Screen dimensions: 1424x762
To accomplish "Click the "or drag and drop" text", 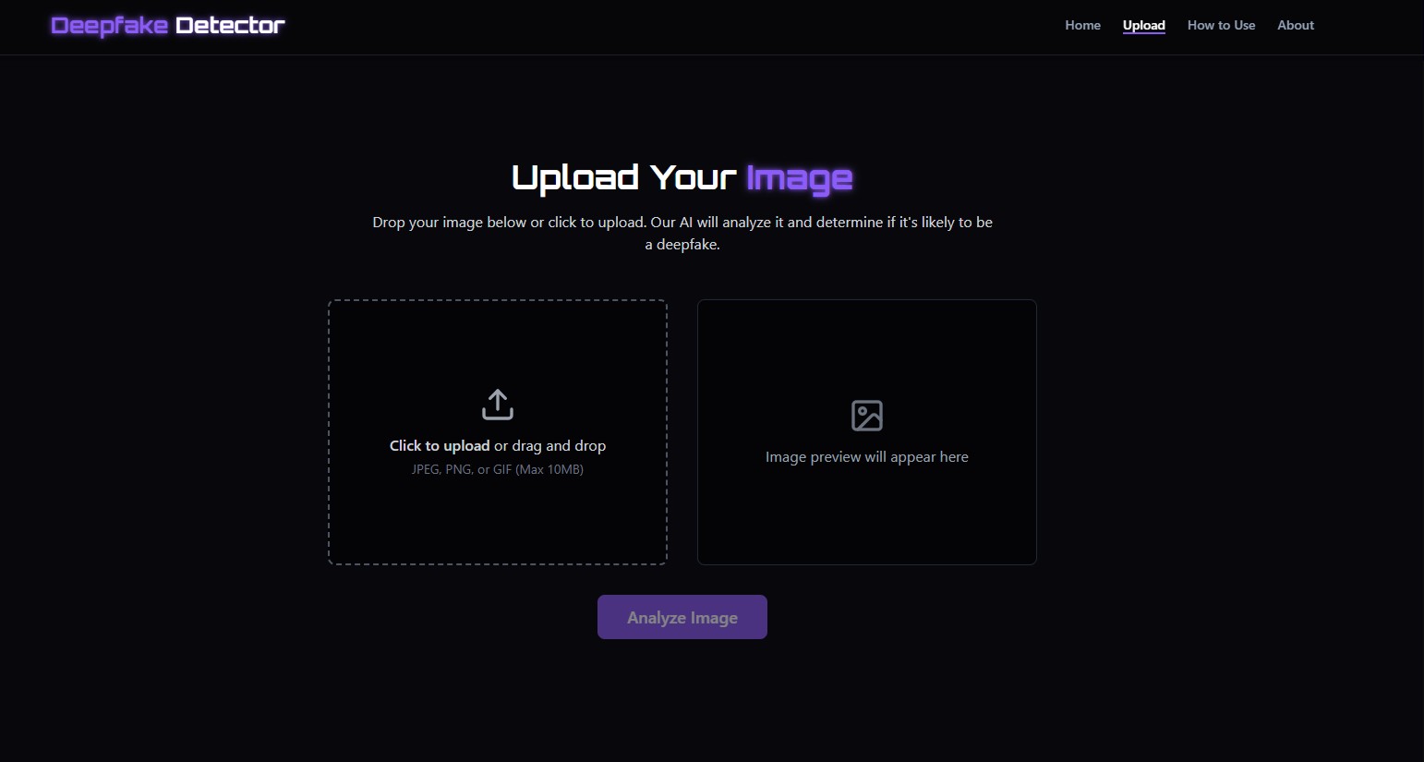I will point(550,446).
